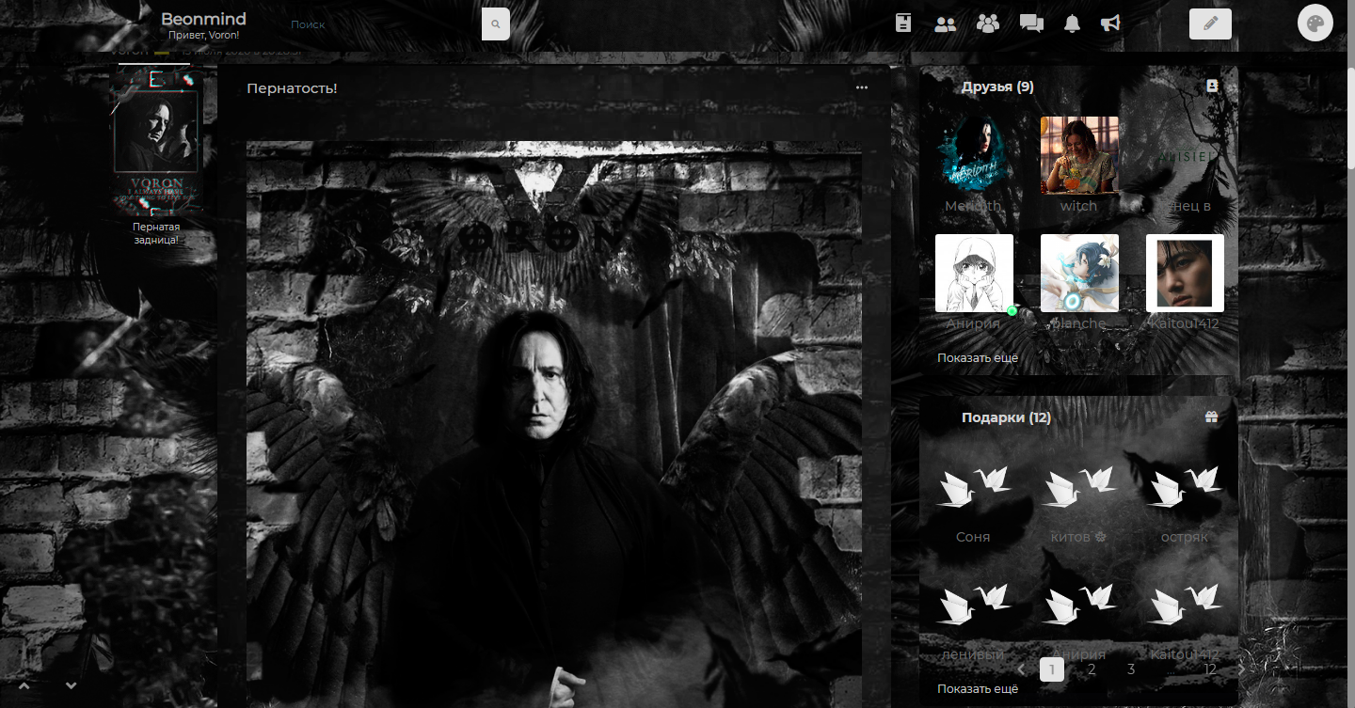
Task: Open friend blanche's avatar
Action: pyautogui.click(x=1079, y=273)
